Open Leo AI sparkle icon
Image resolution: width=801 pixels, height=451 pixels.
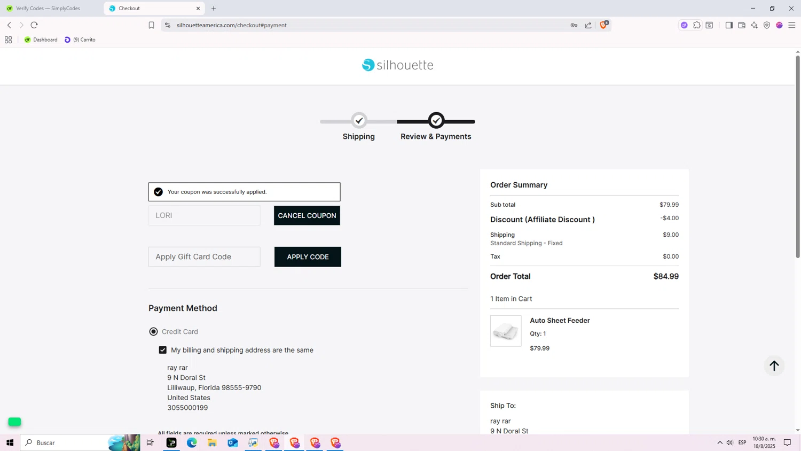click(754, 25)
